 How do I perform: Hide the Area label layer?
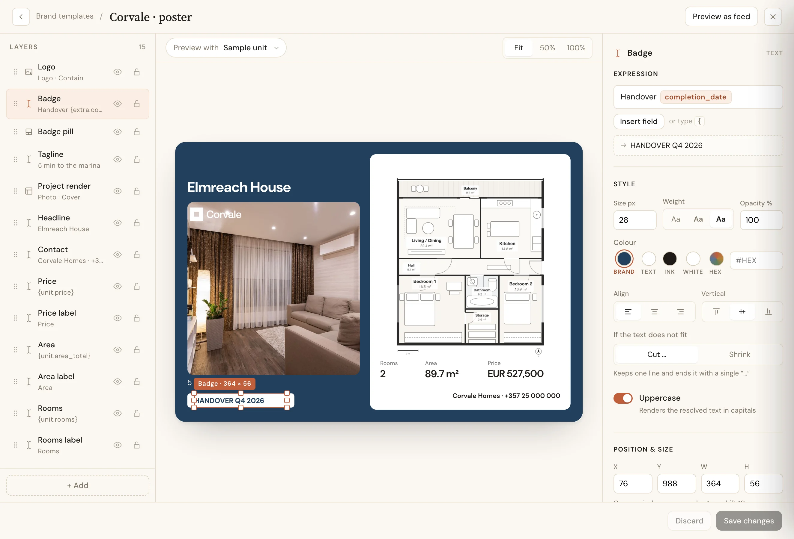click(118, 381)
